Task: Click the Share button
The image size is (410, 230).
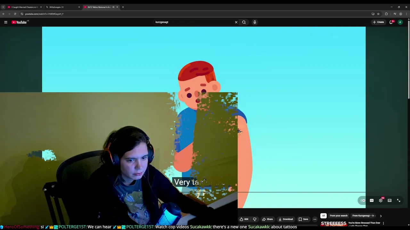Action: 267,219
